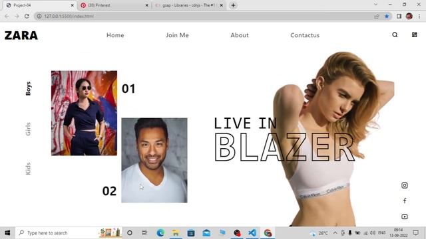This screenshot has height=239, width=426.
Task: Open Google Chrome from the taskbar
Action: tap(268, 233)
